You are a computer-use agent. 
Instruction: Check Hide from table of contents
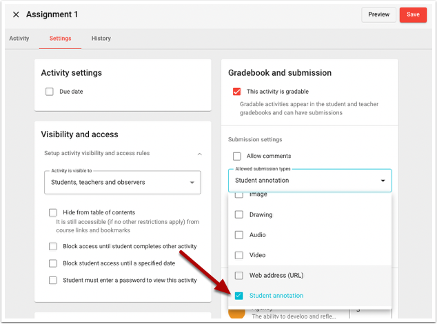tap(53, 213)
